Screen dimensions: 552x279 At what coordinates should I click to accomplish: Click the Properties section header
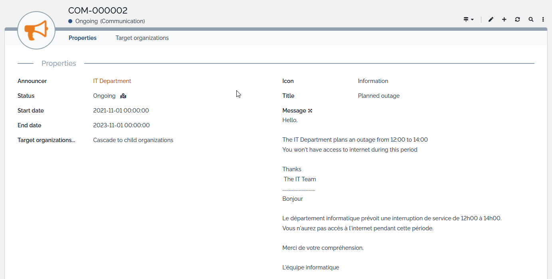pyautogui.click(x=59, y=63)
